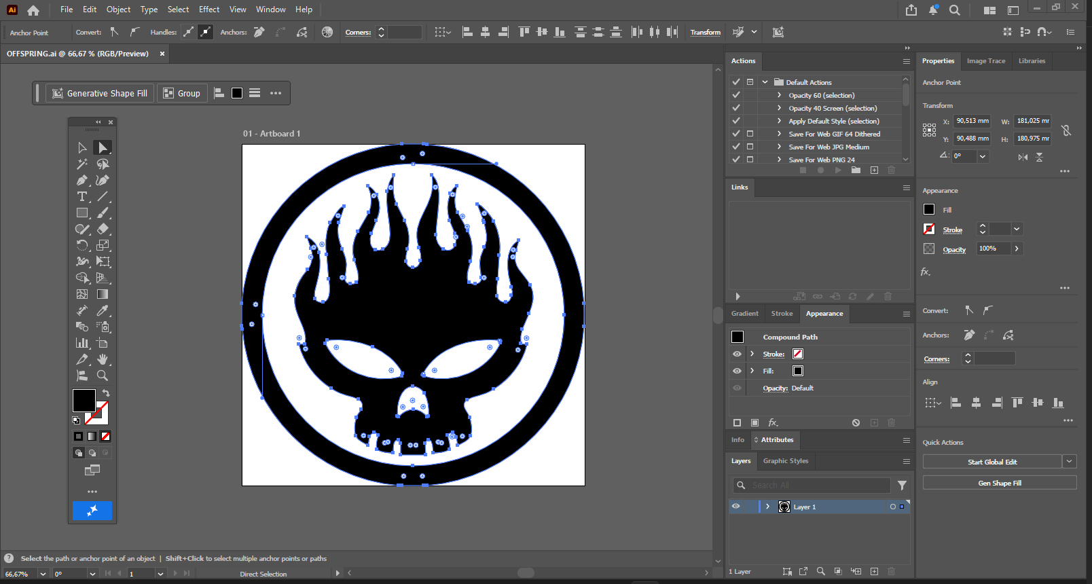1092x584 pixels.
Task: Click the X position input field
Action: [x=972, y=121]
